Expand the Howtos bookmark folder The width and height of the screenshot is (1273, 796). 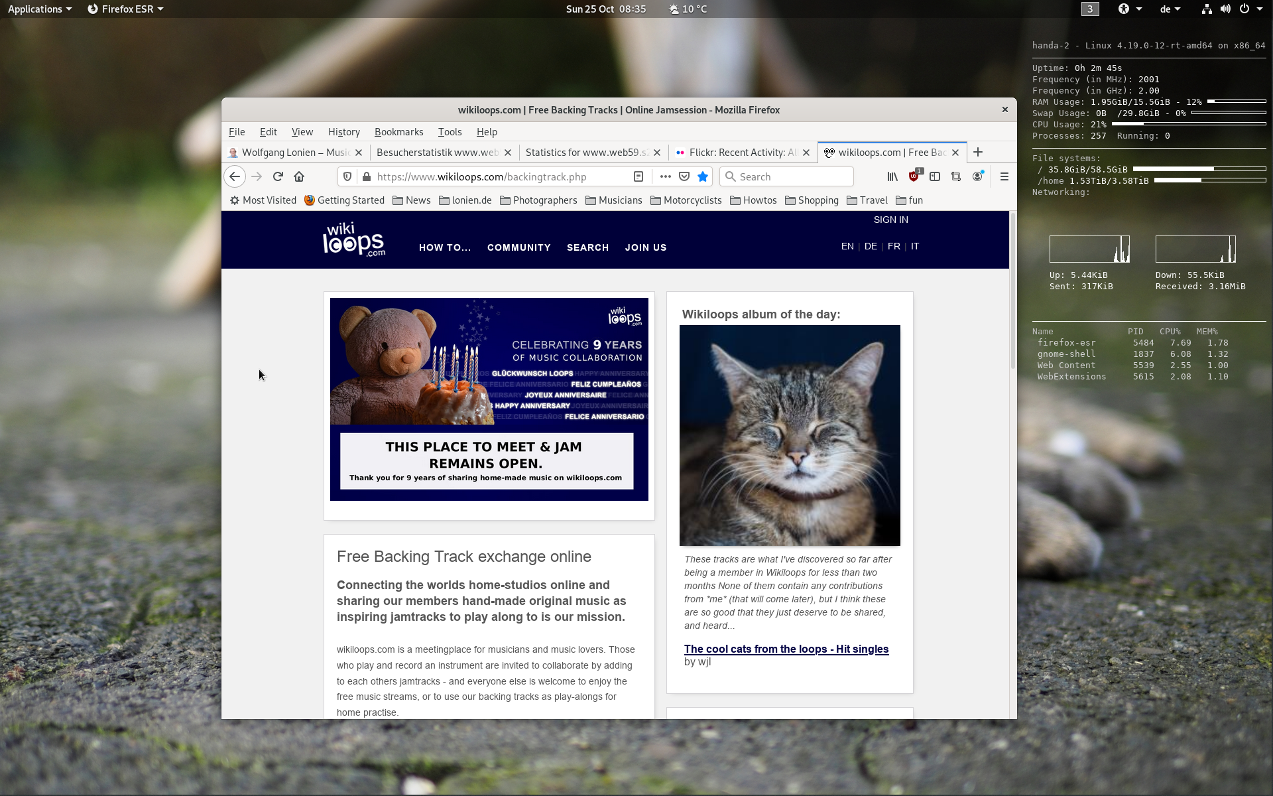[x=753, y=200]
